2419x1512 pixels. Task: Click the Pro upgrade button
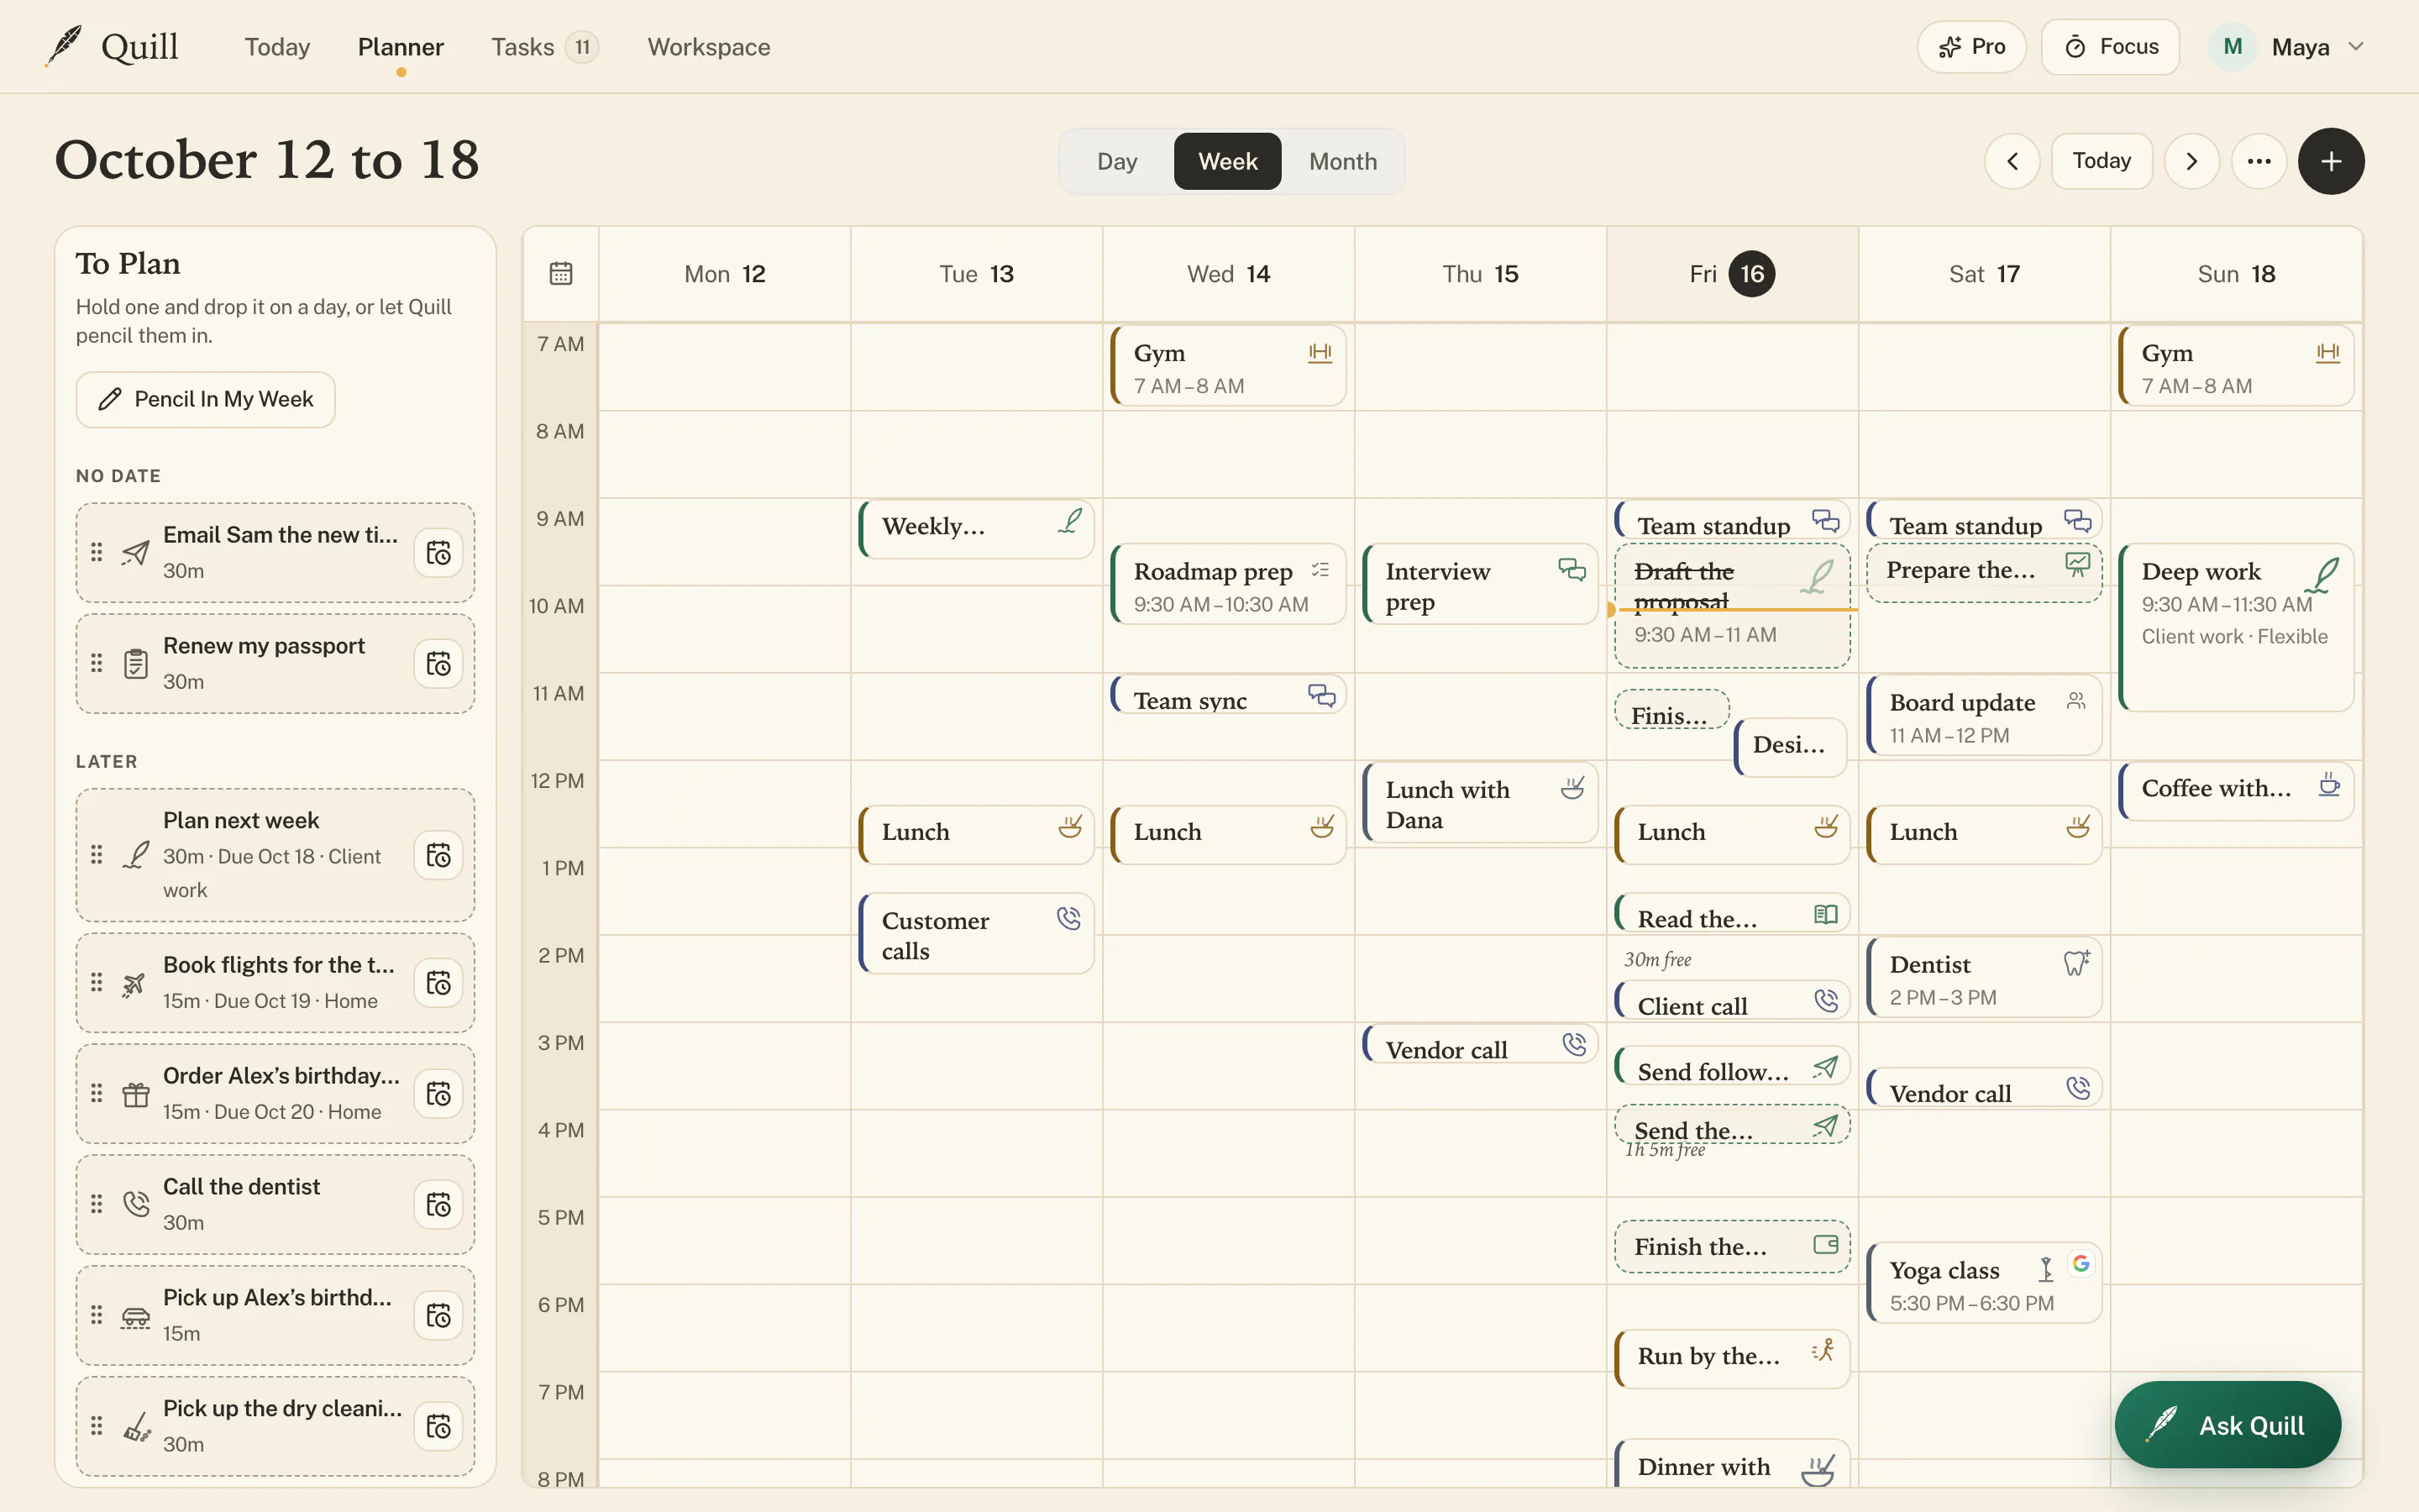[1971, 47]
